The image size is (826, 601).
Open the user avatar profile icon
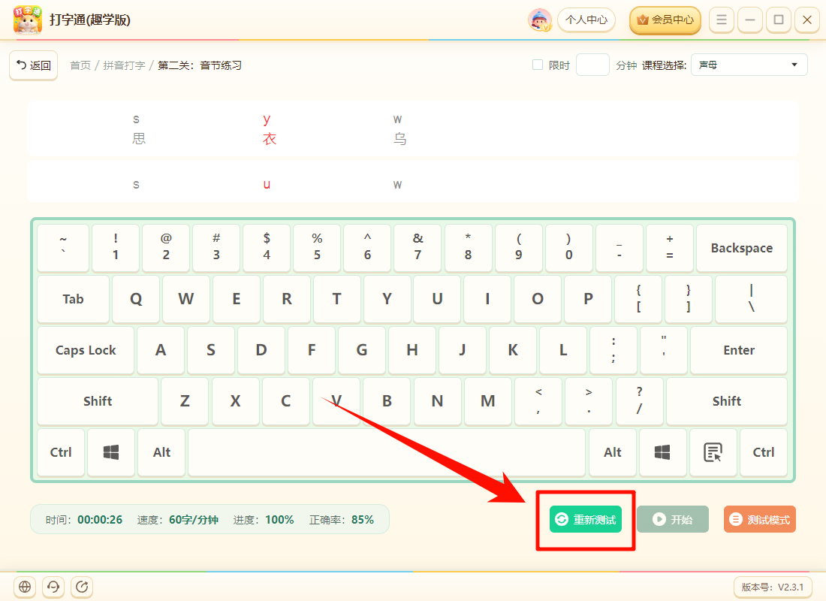tap(540, 20)
